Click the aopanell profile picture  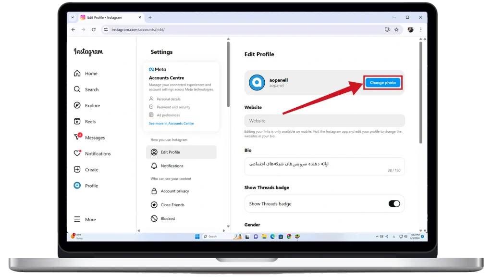coord(257,83)
